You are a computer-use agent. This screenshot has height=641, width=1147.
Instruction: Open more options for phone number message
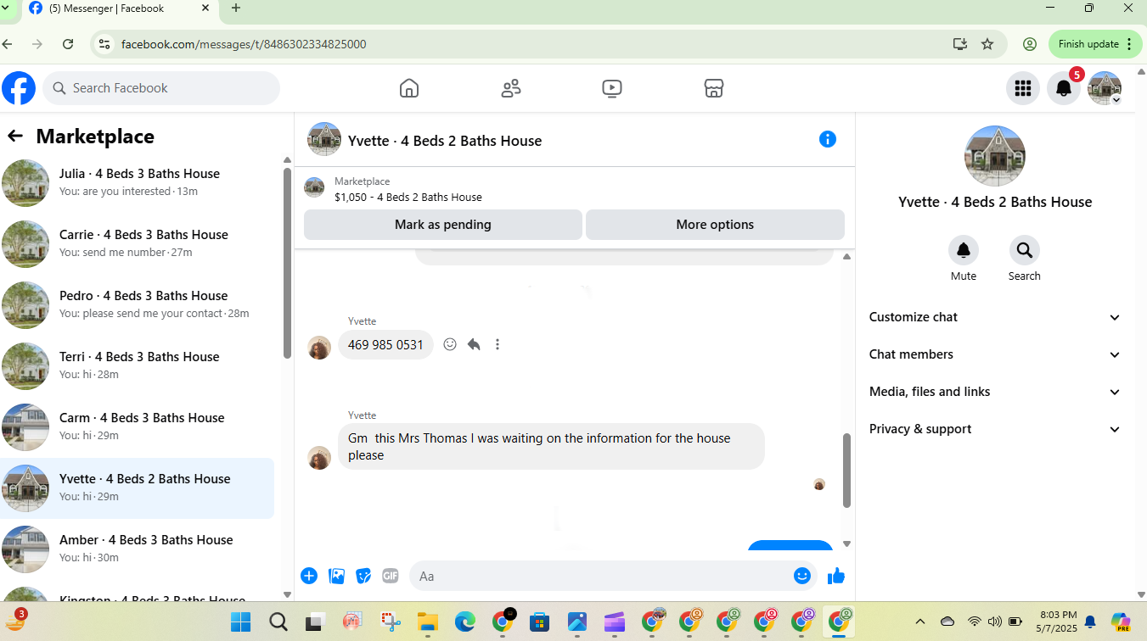(x=498, y=344)
